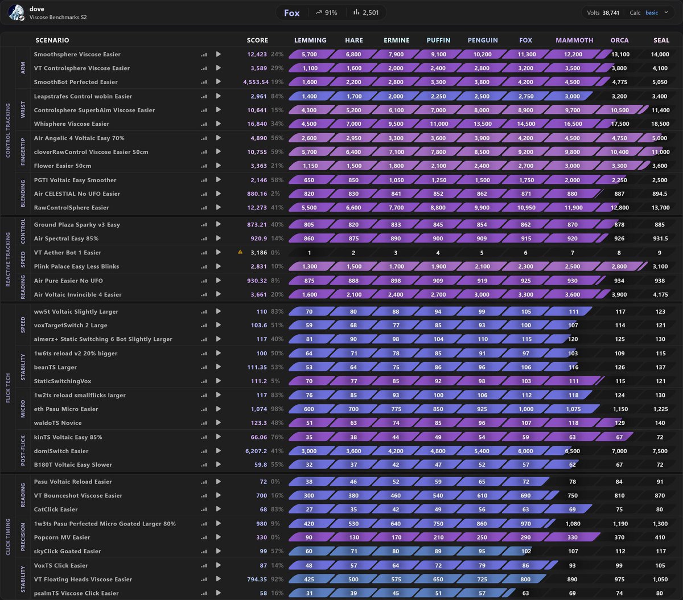683x600 pixels.
Task: Play the Flower Easier 50cm scenario
Action: (218, 166)
